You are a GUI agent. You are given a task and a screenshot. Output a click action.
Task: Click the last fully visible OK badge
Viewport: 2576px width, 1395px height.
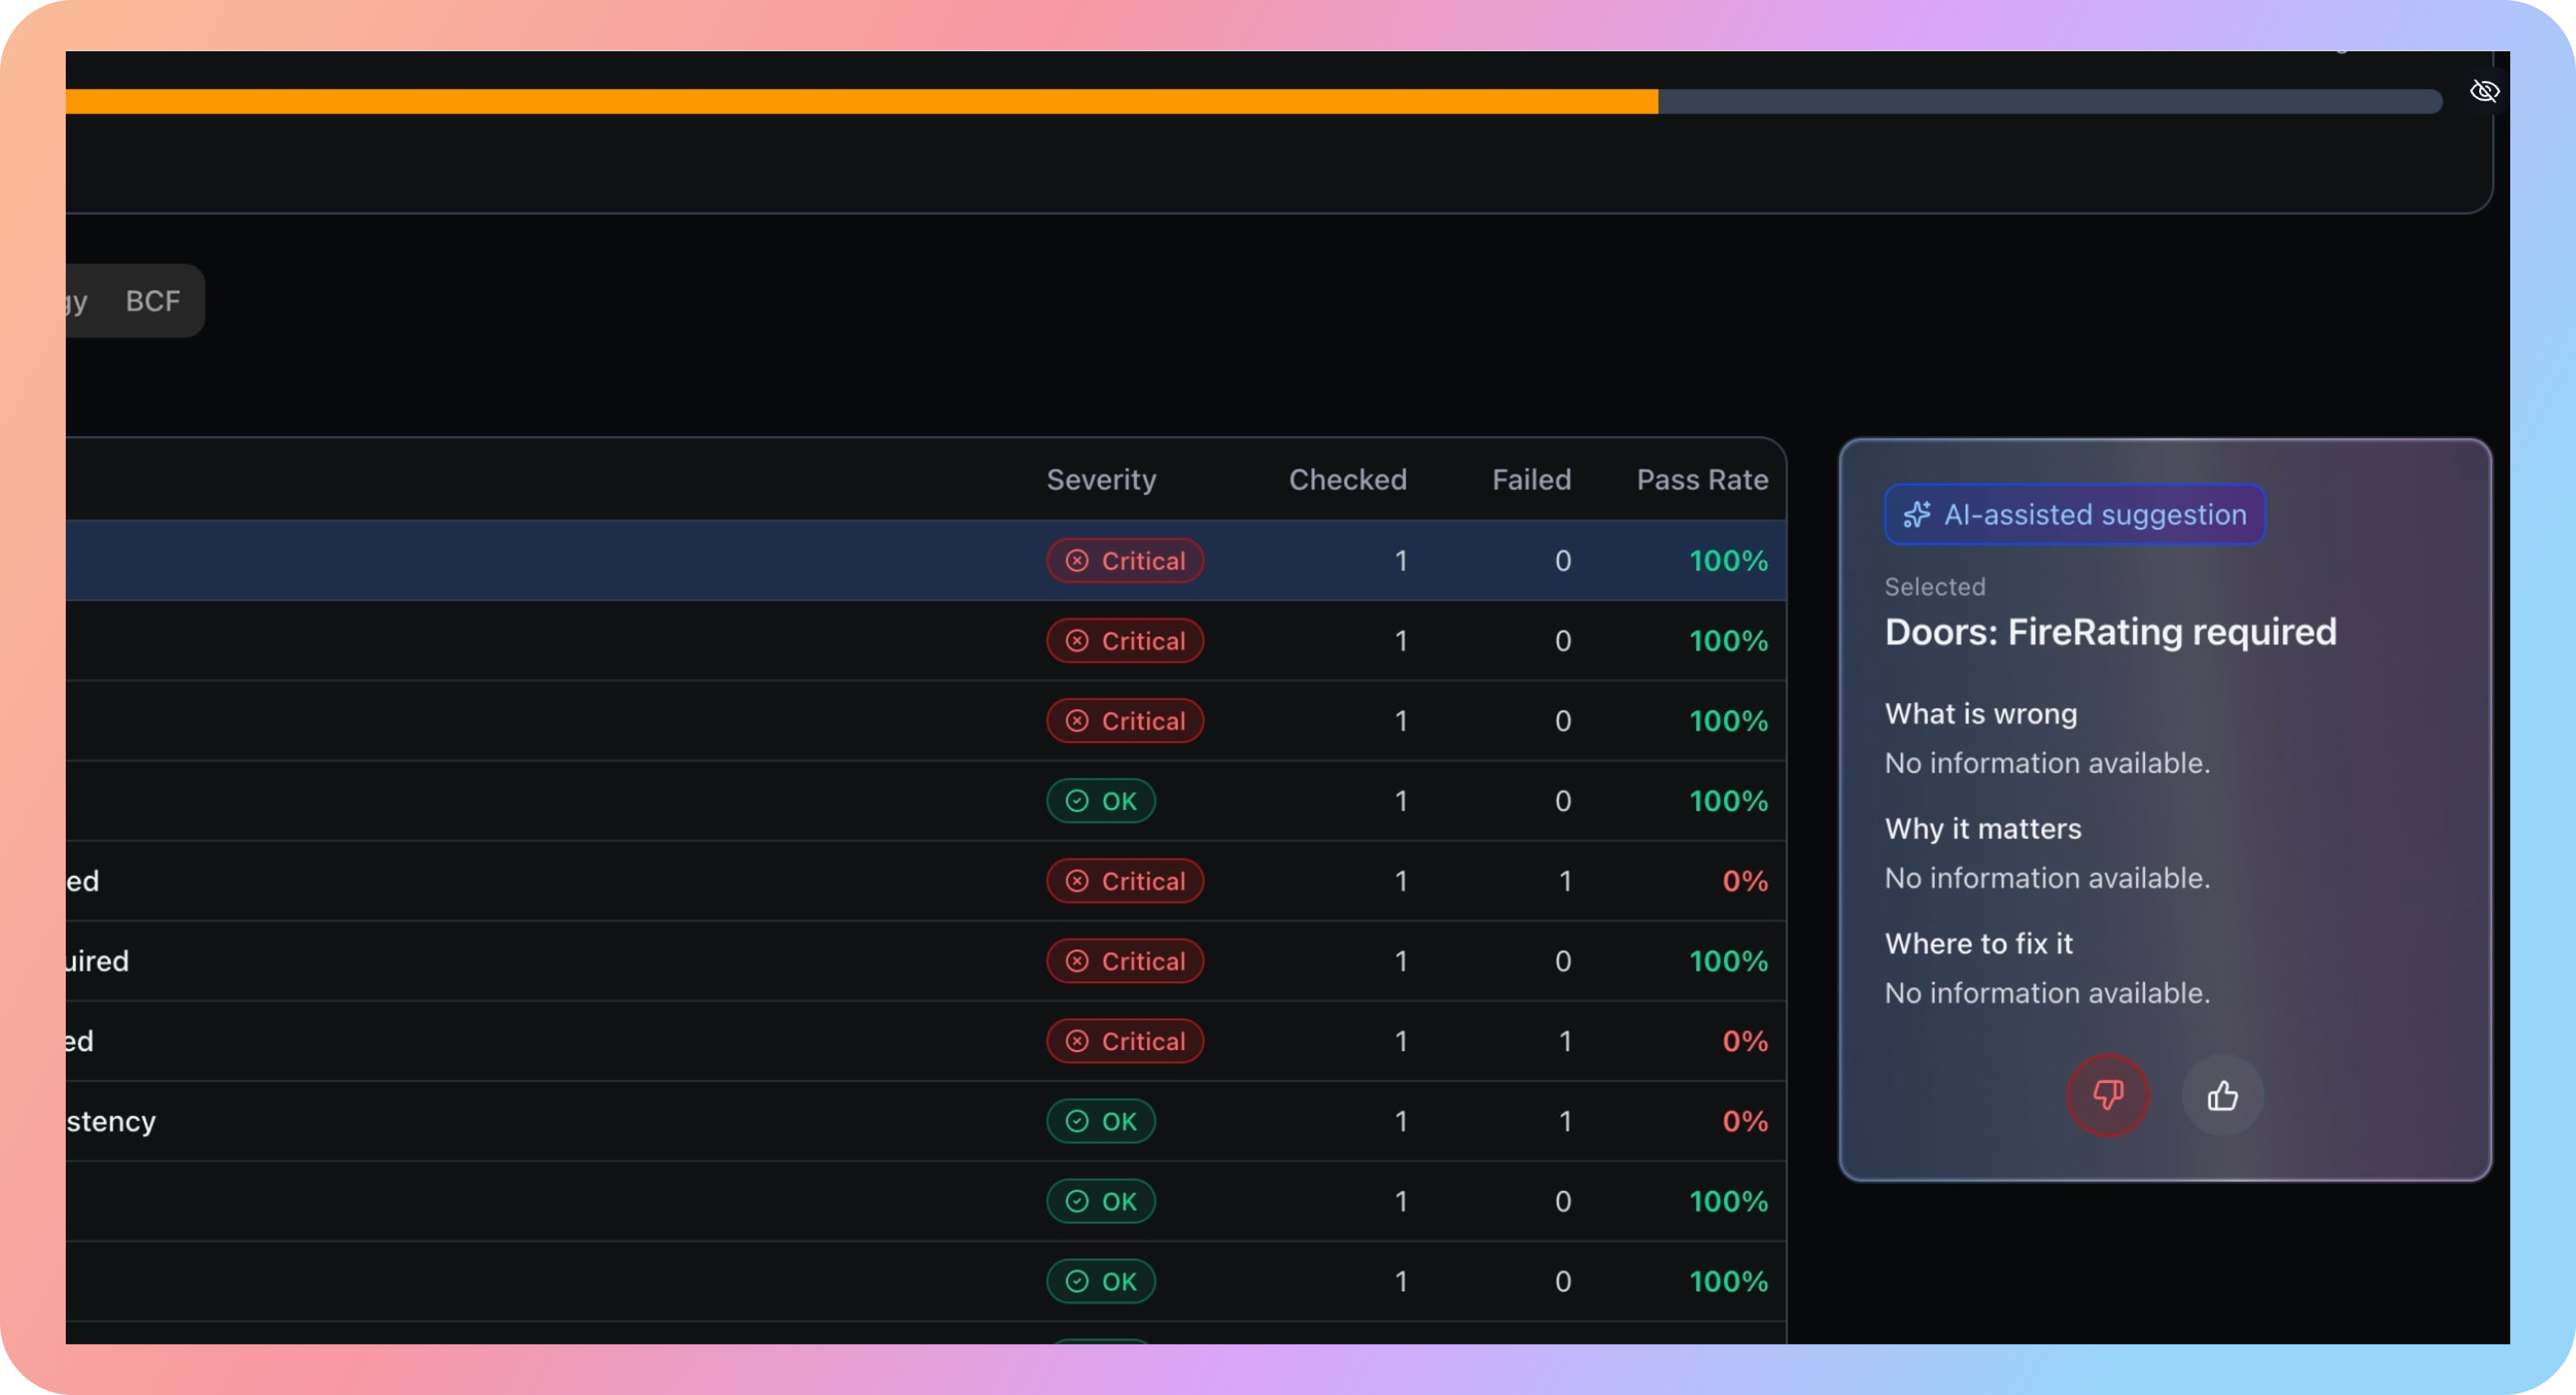point(1100,1281)
